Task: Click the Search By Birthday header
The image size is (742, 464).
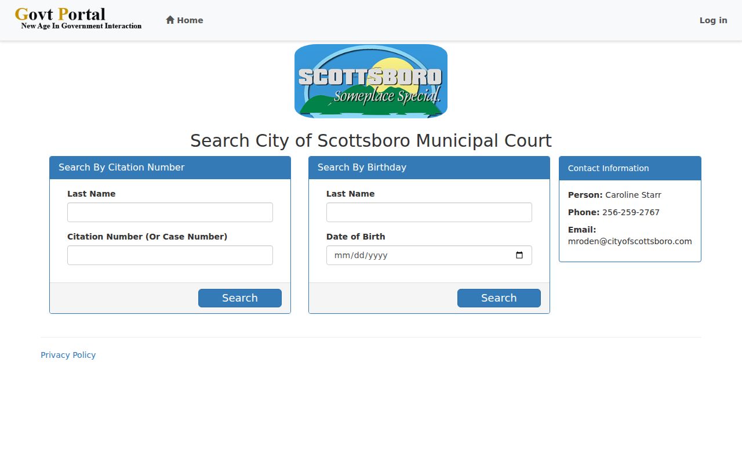Action: [x=429, y=168]
